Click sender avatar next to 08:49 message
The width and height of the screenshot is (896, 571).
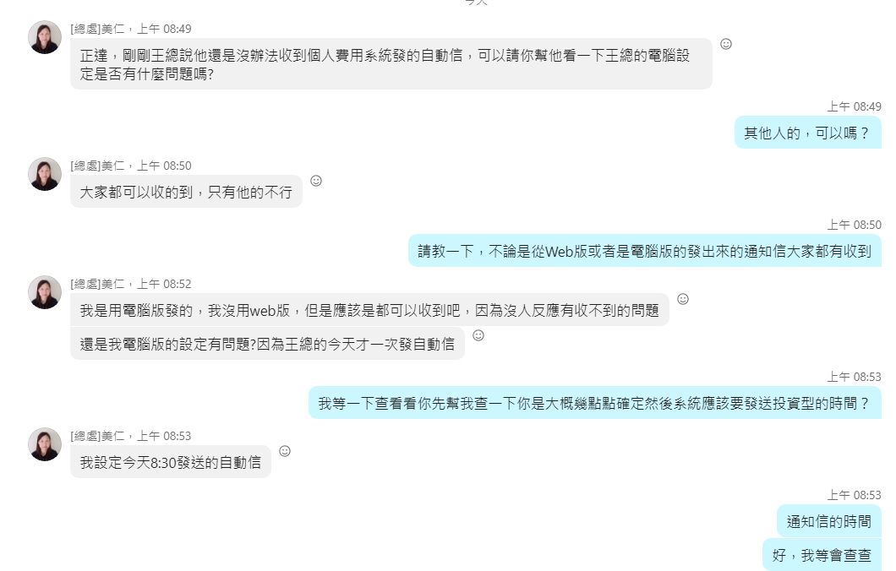coord(45,38)
